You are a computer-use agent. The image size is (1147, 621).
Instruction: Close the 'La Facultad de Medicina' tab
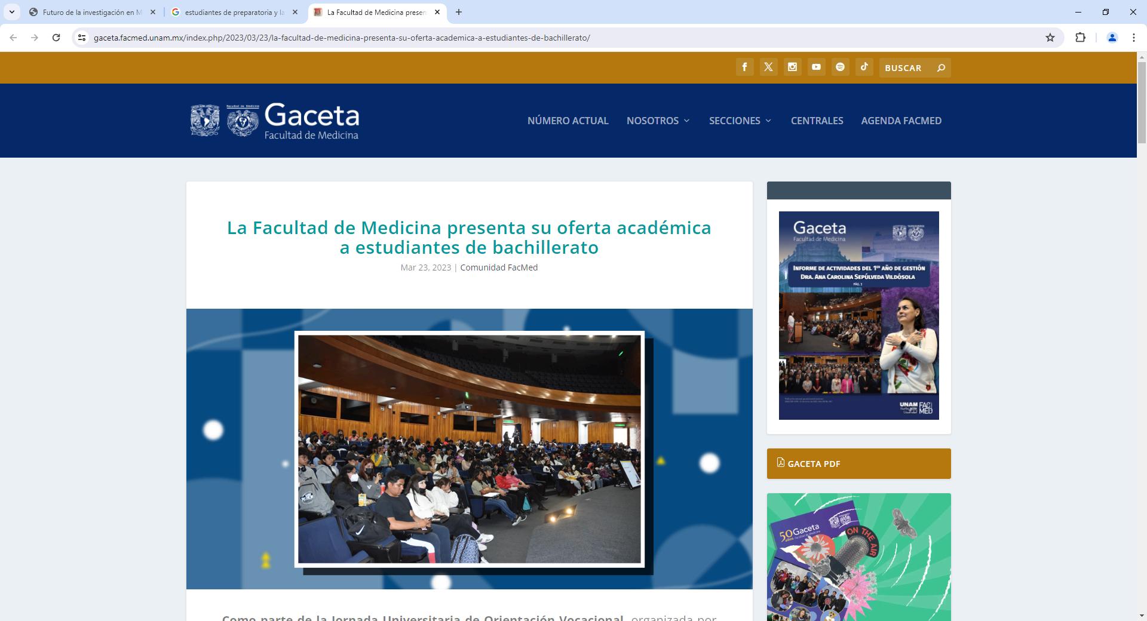pyautogui.click(x=437, y=12)
